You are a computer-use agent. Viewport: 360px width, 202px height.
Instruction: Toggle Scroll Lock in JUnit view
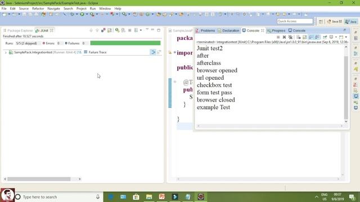(x=110, y=30)
